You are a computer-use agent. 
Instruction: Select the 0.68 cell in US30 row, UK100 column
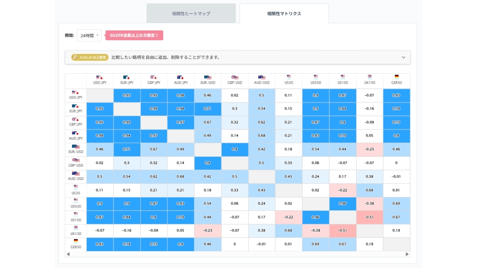[370, 190]
